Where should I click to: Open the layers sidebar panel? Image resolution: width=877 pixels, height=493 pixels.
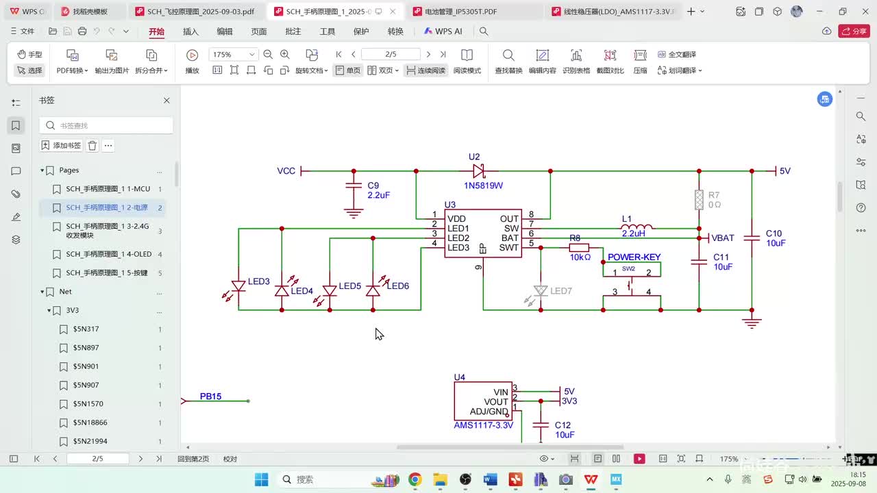16,240
